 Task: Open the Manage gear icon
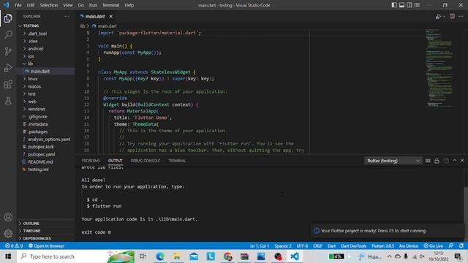tap(8, 234)
